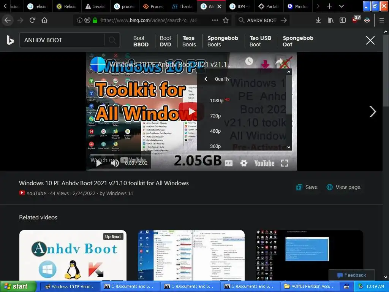Image resolution: width=389 pixels, height=292 pixels.
Task: Click the Spongebob Boots suggestion
Action: point(223,41)
